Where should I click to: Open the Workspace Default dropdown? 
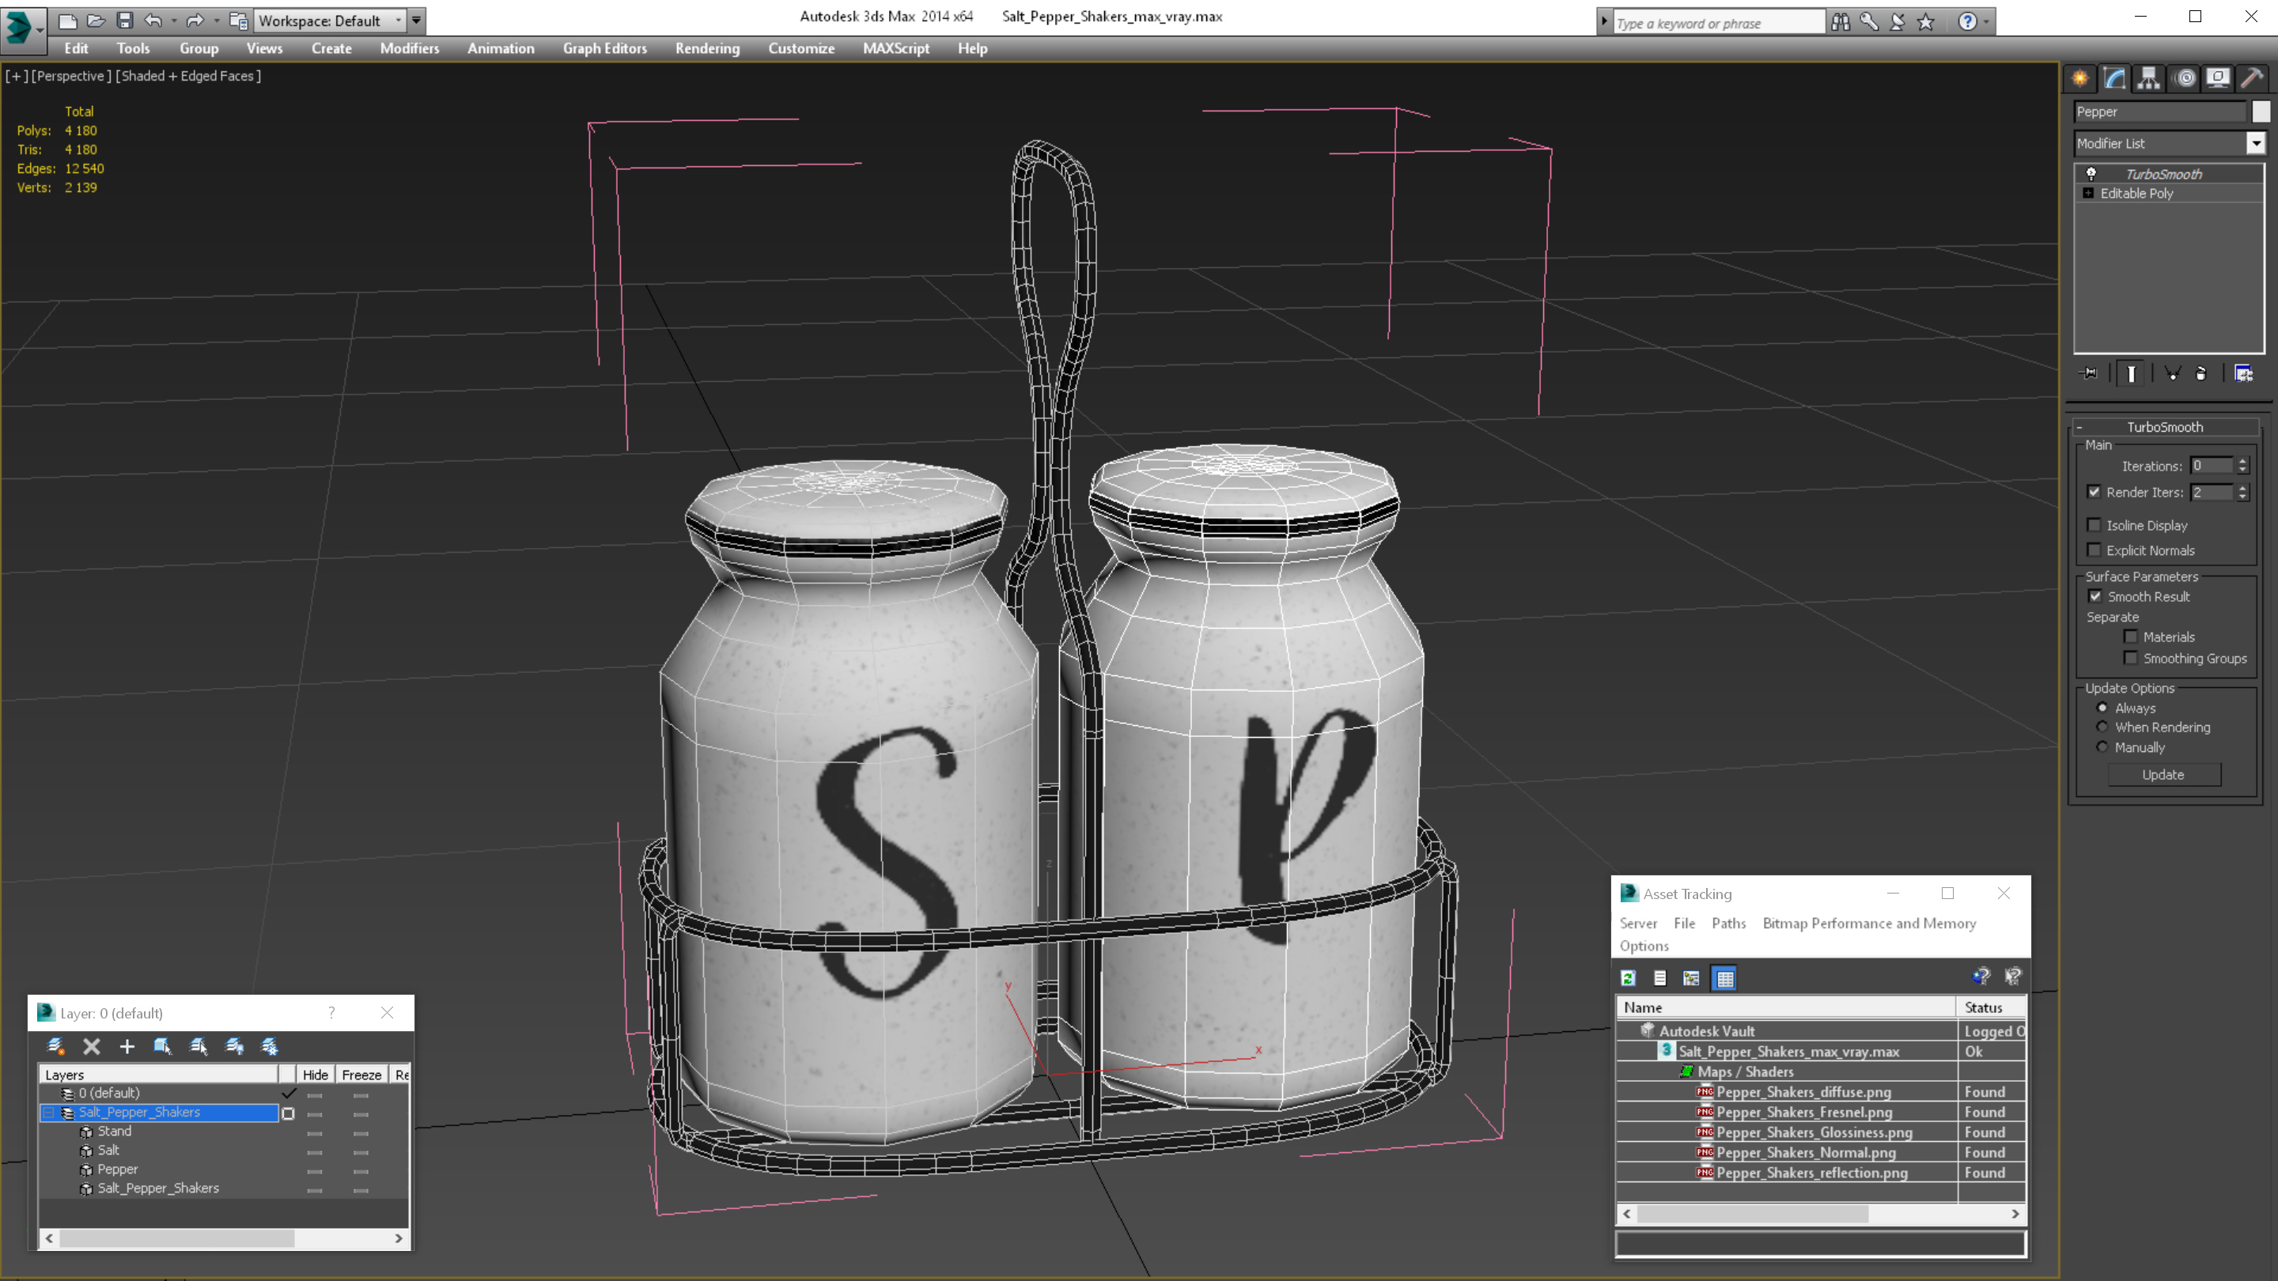[399, 21]
